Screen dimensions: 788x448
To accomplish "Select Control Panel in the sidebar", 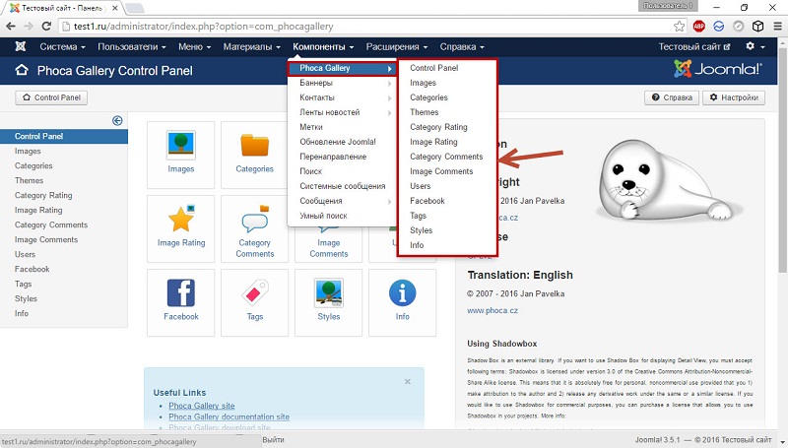I will 64,136.
